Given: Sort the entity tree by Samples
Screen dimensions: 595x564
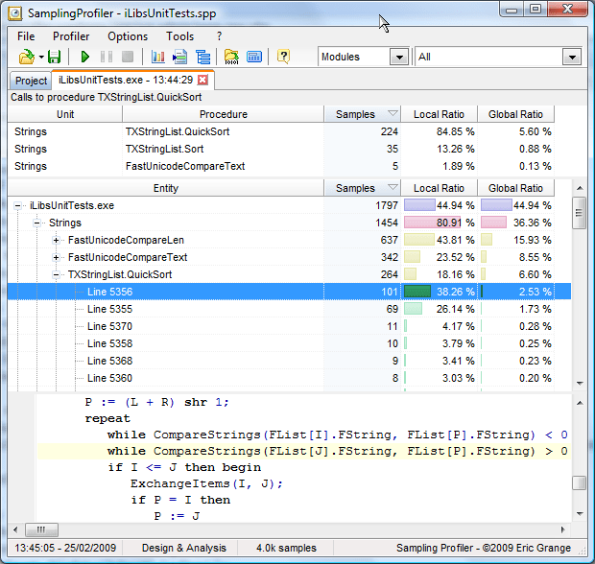Looking at the screenshot, I should (x=362, y=188).
